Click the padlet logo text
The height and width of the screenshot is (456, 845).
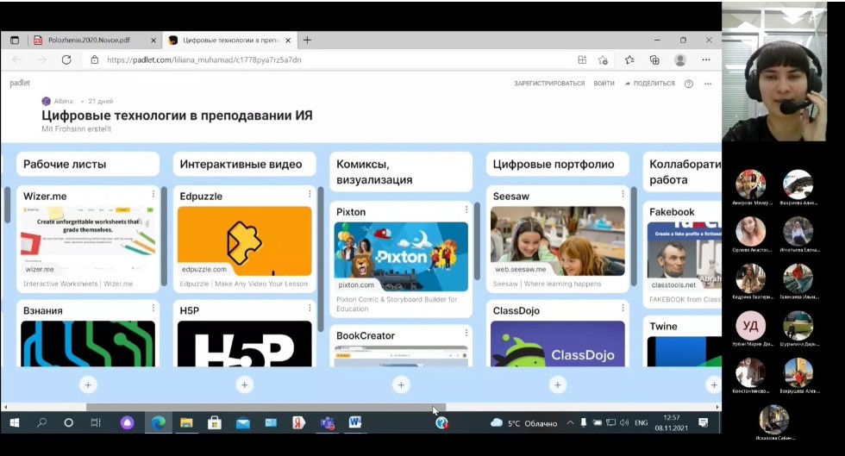pos(20,83)
